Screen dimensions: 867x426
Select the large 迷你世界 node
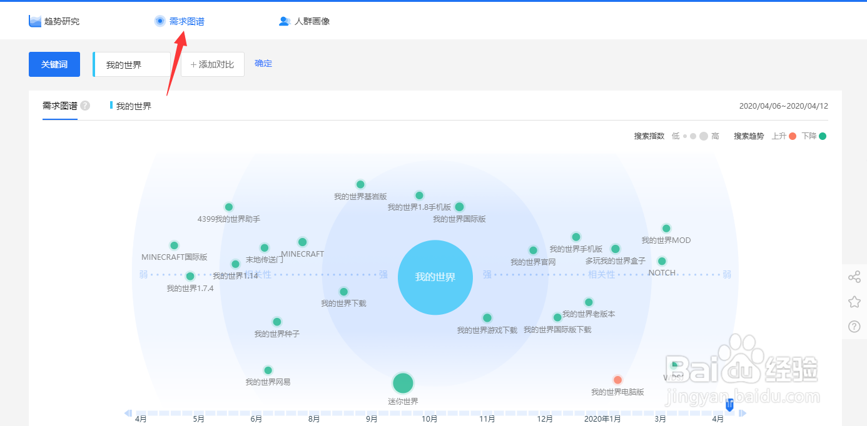pyautogui.click(x=403, y=383)
